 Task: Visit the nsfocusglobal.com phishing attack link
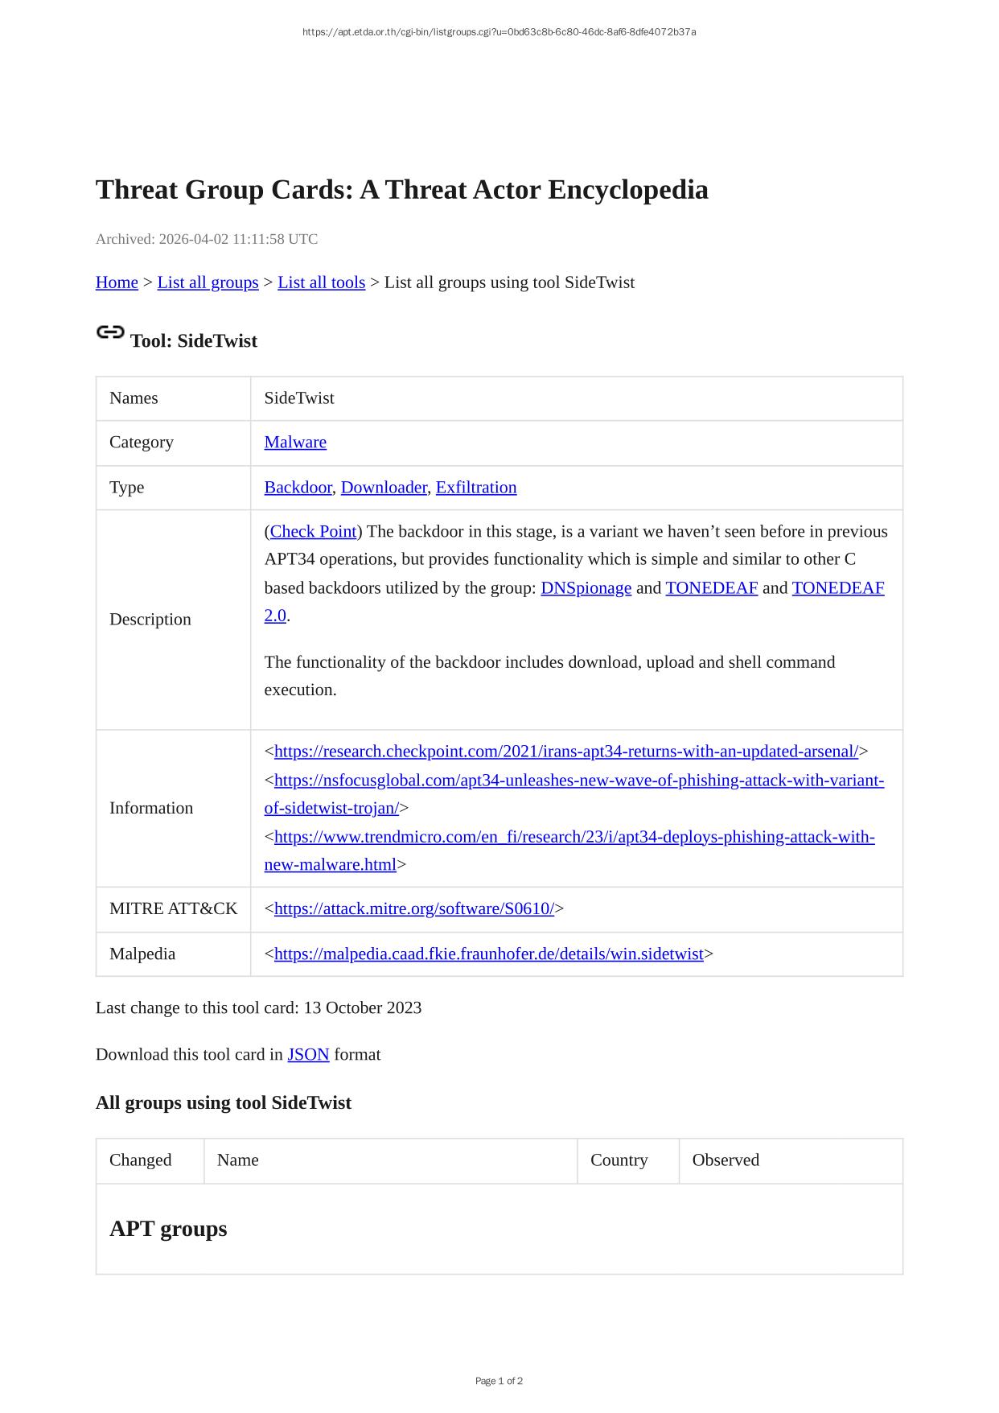578,781
